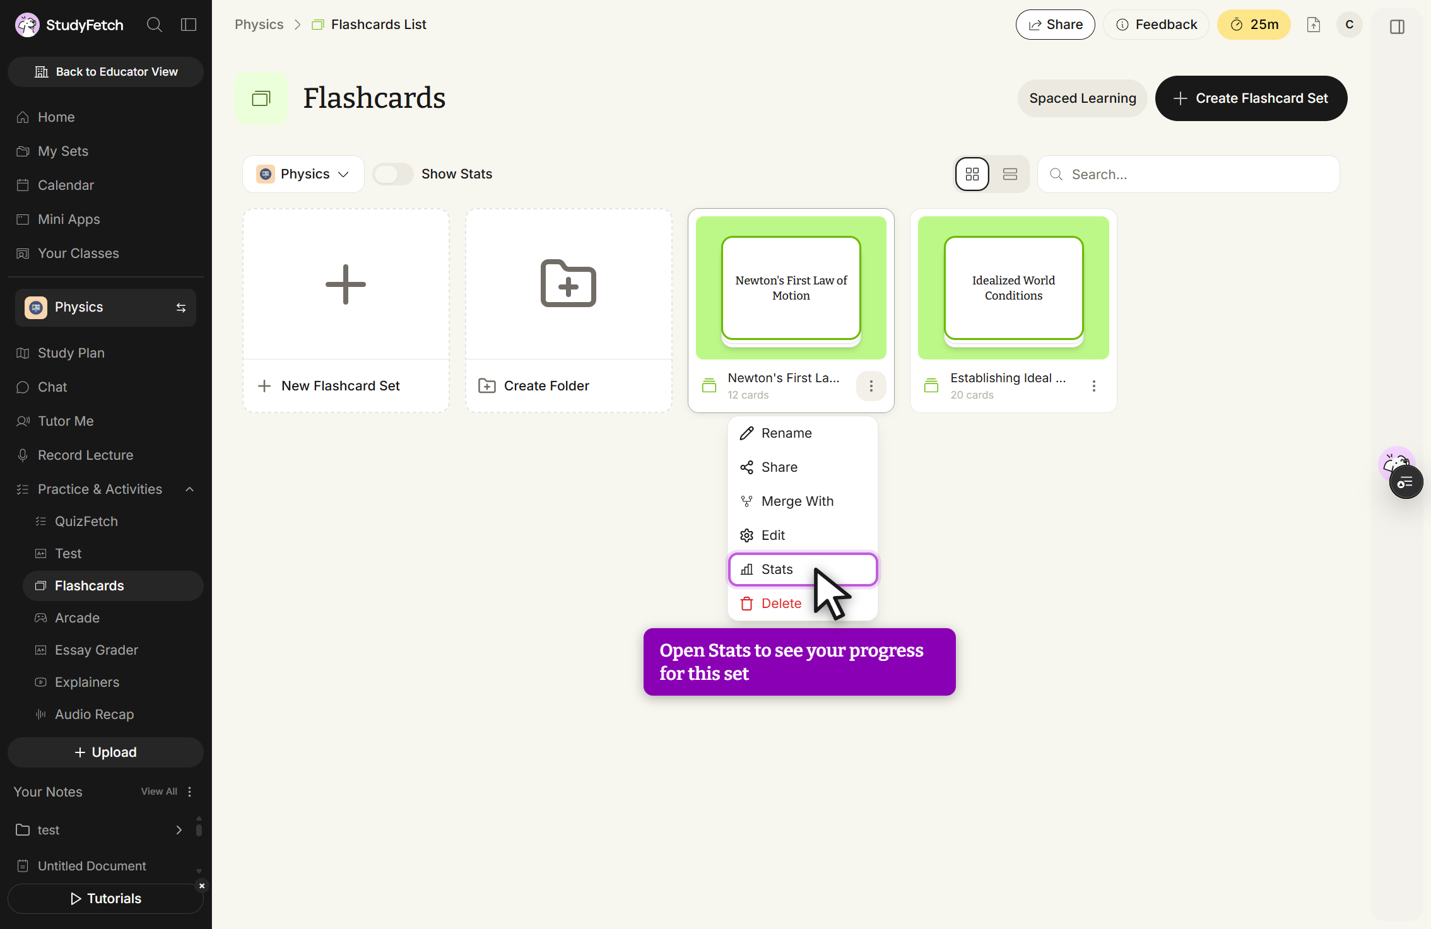Open the right side panel icon
Screen dimensions: 1431x929
[1397, 26]
